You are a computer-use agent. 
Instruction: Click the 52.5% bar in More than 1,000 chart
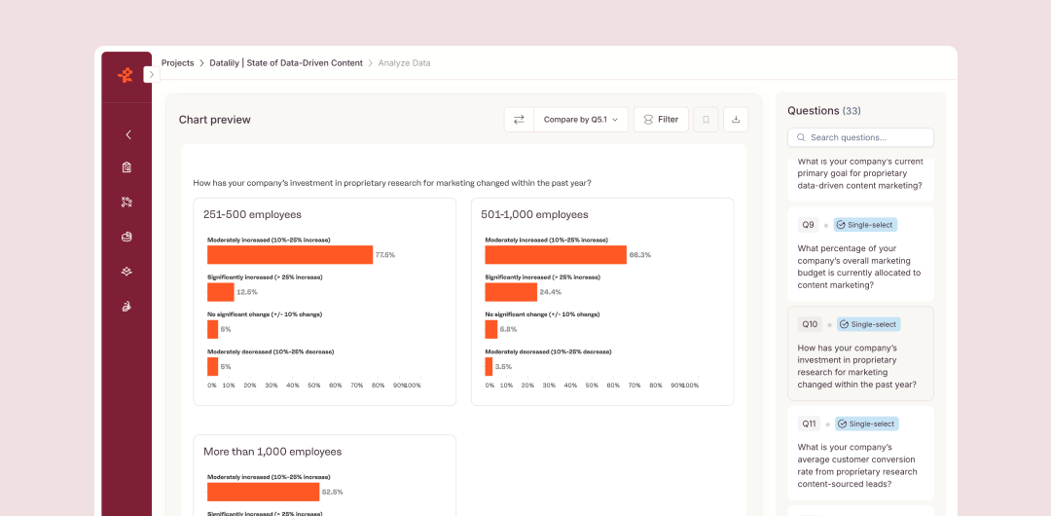264,492
